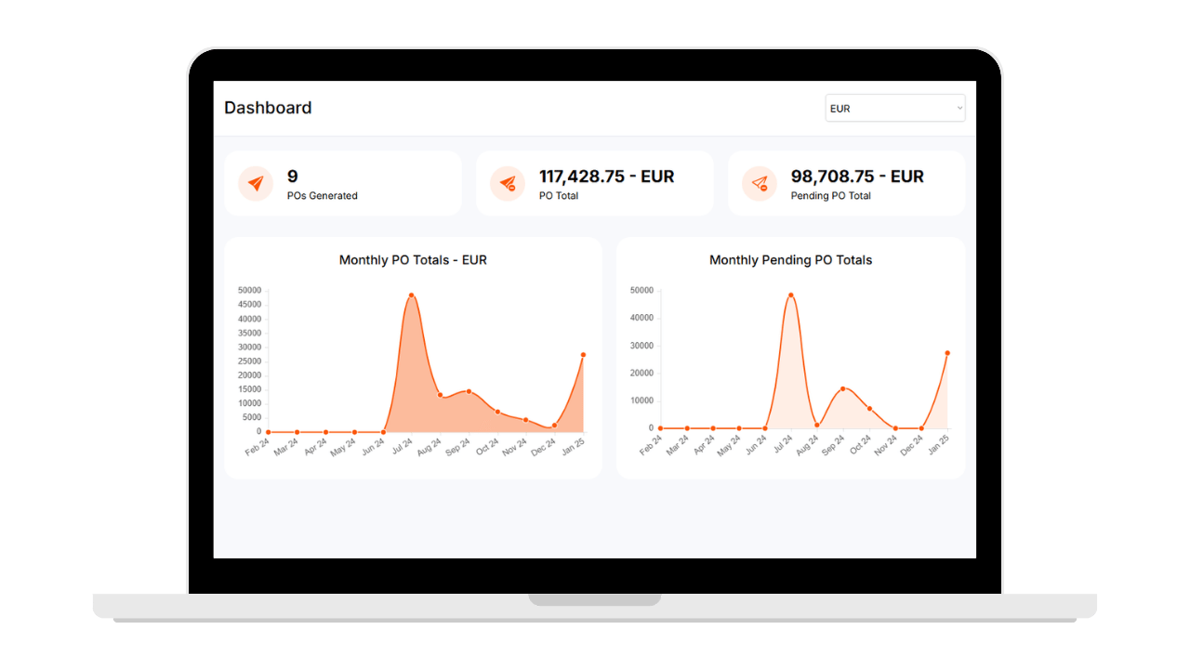Select Jul 24 peak point in Pending PO Totals chart

click(790, 295)
